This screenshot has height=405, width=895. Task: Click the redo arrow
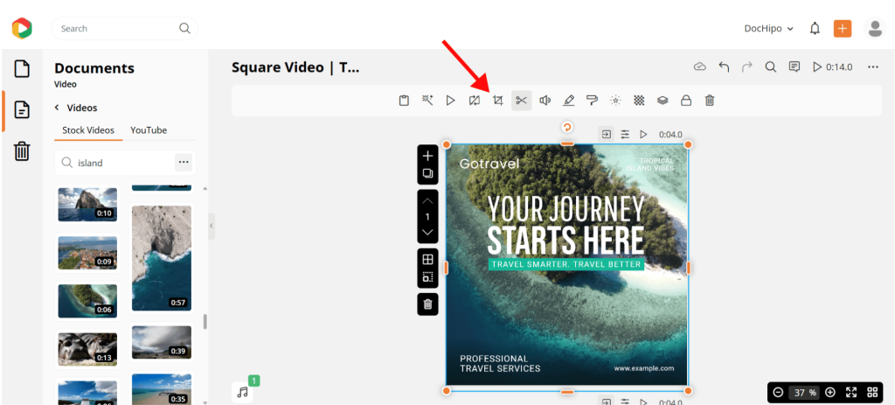coord(747,66)
